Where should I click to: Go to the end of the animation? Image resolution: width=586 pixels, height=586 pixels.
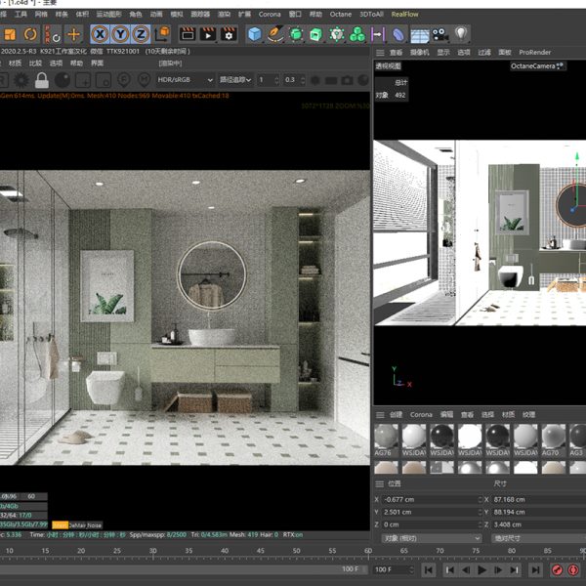[535, 570]
